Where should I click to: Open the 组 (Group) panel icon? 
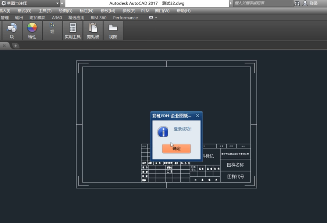52,26
